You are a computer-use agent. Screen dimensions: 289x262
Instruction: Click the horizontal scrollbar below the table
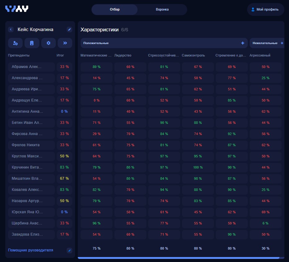click(x=178, y=258)
